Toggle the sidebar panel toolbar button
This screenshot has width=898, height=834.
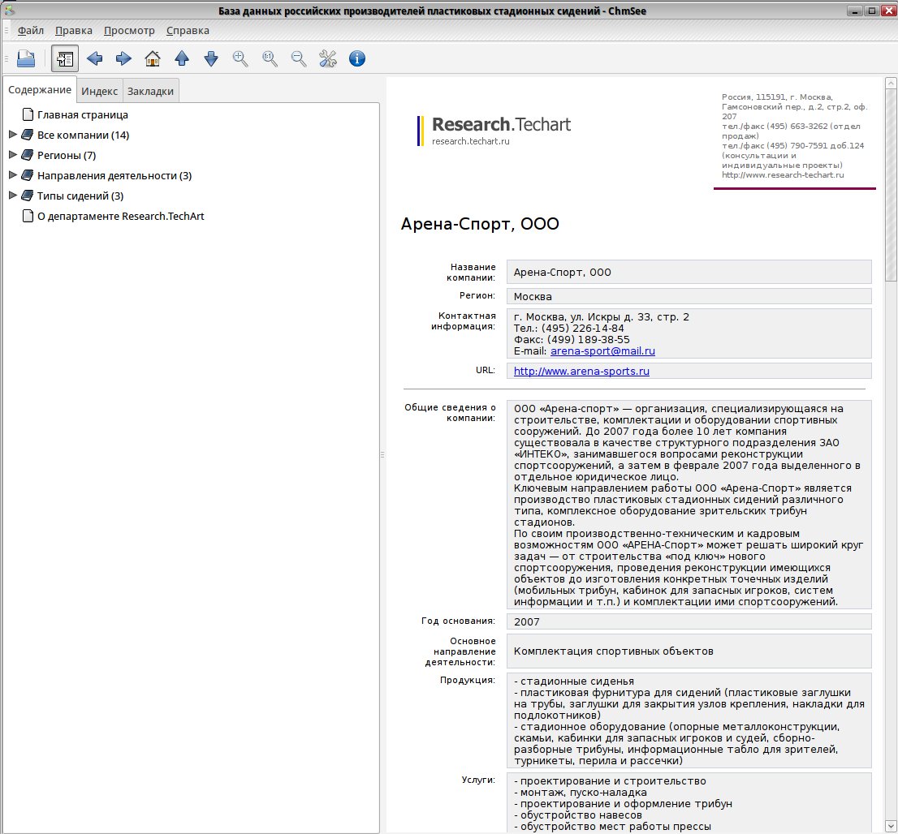(65, 58)
